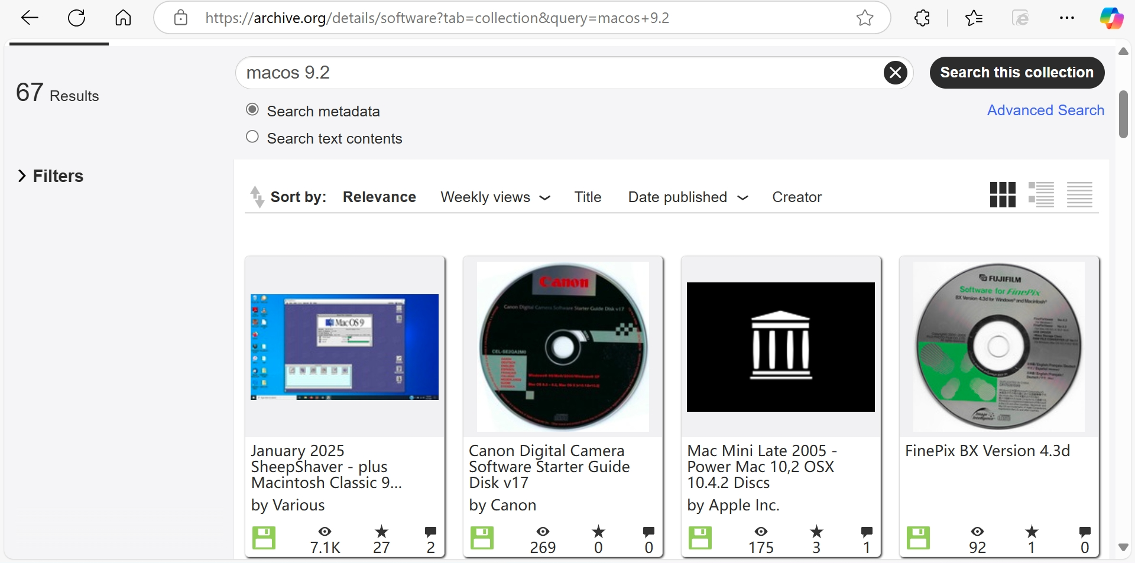
Task: Toggle sort direction arrows next to Sort by
Action: pyautogui.click(x=257, y=197)
